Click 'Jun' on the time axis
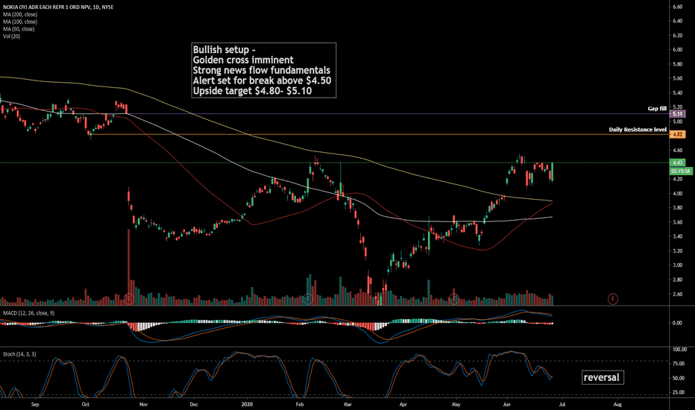695x410 pixels. pos(506,404)
